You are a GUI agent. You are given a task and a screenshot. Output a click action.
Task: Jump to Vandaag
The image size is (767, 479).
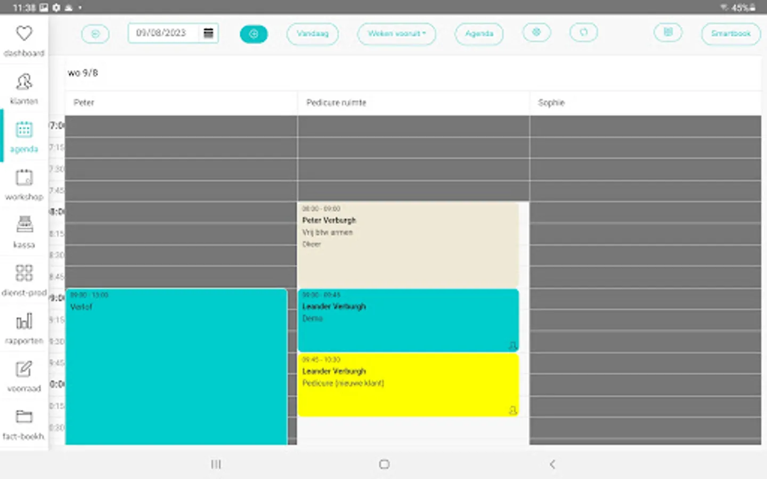tap(313, 34)
